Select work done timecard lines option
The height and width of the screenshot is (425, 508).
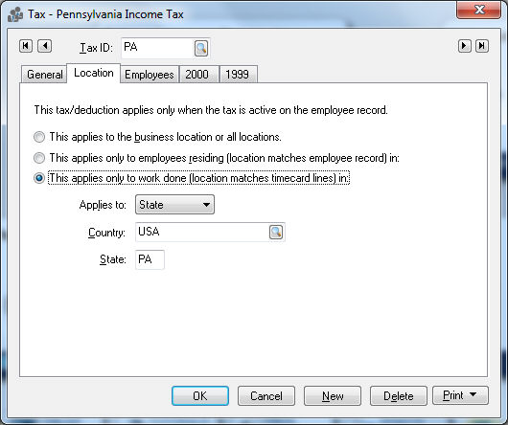coord(39,178)
